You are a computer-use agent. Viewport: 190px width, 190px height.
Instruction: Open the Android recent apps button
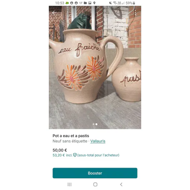[x=70, y=184]
